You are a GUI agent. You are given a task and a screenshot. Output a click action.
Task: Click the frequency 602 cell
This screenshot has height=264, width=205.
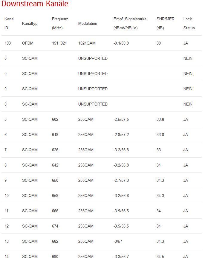click(x=55, y=119)
